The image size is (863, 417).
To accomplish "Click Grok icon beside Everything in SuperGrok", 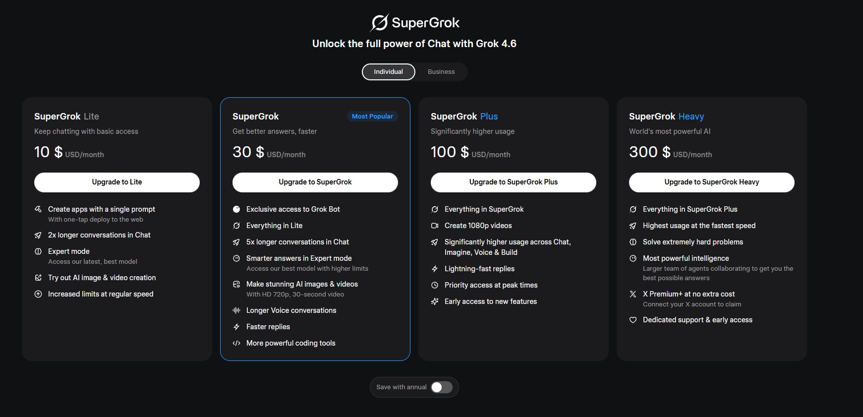I will 435,209.
